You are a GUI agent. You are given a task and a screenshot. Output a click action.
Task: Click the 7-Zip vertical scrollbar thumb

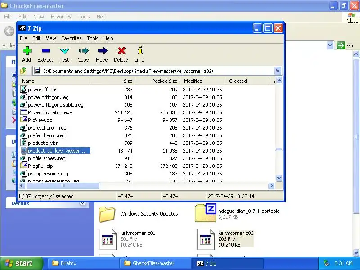pyautogui.click(x=279, y=149)
